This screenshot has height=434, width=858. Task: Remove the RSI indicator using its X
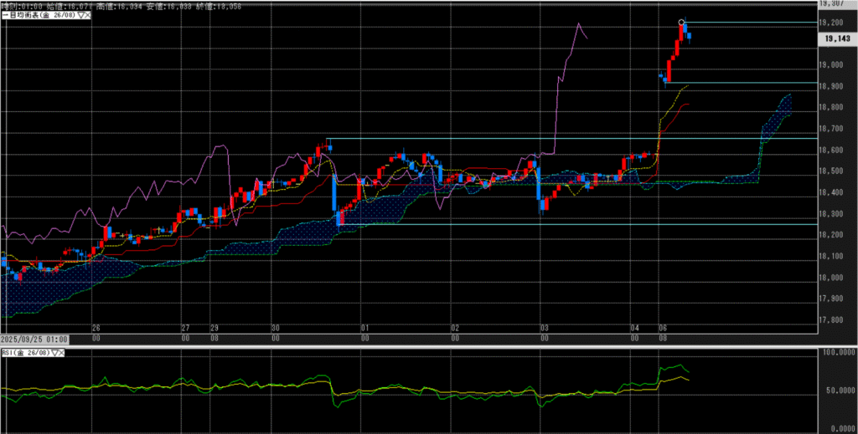pos(63,353)
